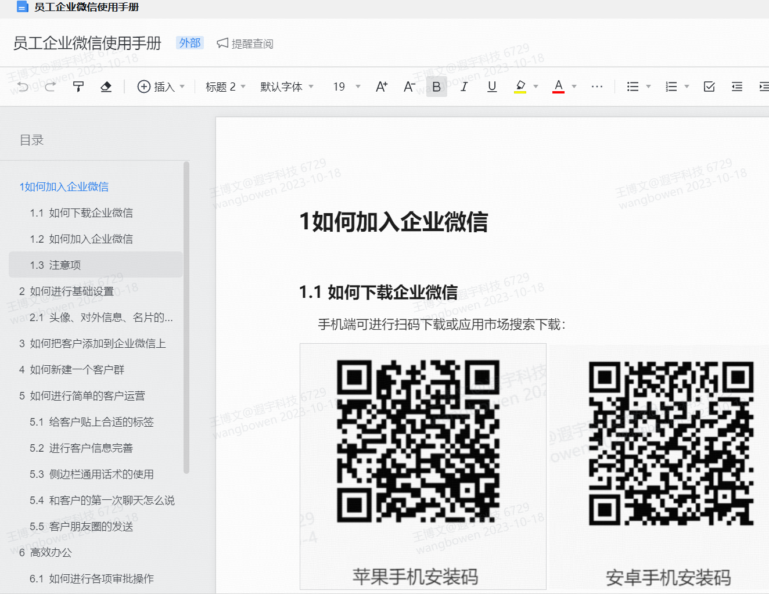Open the font dropdown 默认字体
Screen dimensions: 769x594
coord(287,87)
